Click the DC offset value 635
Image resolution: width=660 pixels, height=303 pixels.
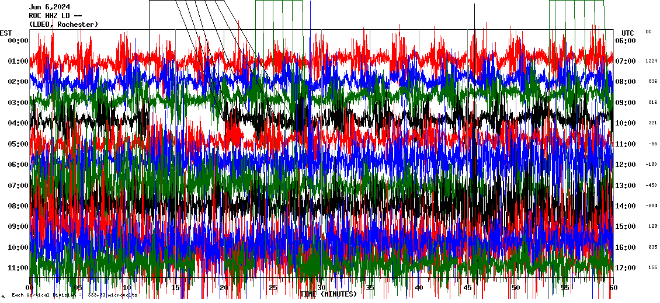[652, 247]
